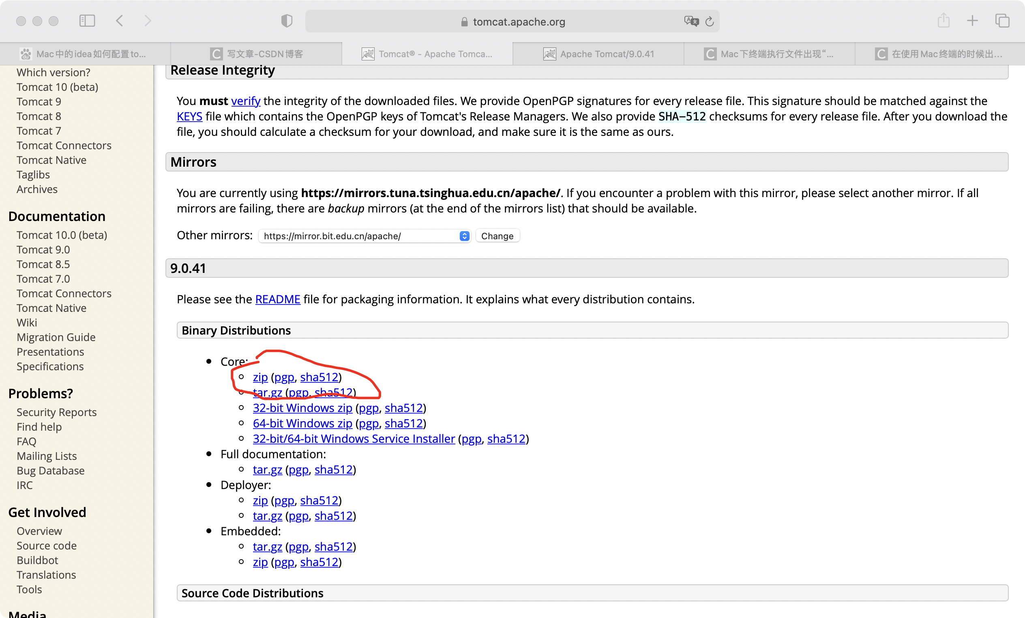Download the 32-bit/64-bit Windows Service Installer
Screen dimensions: 1025x618
tap(354, 439)
